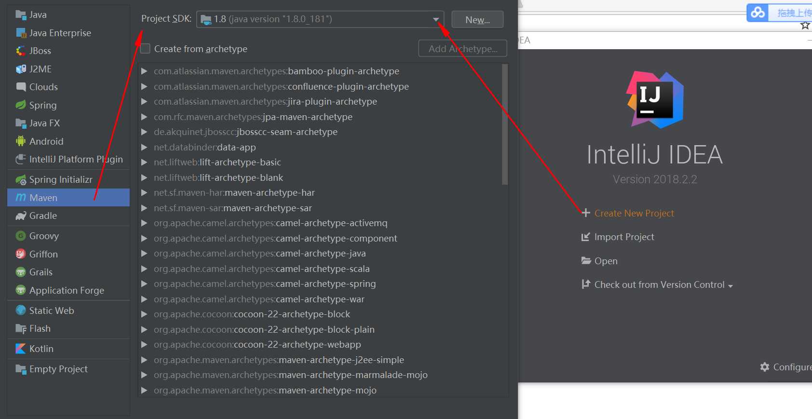Expand the jira-plugin-archetype entry
This screenshot has width=812, height=419.
coord(144,102)
